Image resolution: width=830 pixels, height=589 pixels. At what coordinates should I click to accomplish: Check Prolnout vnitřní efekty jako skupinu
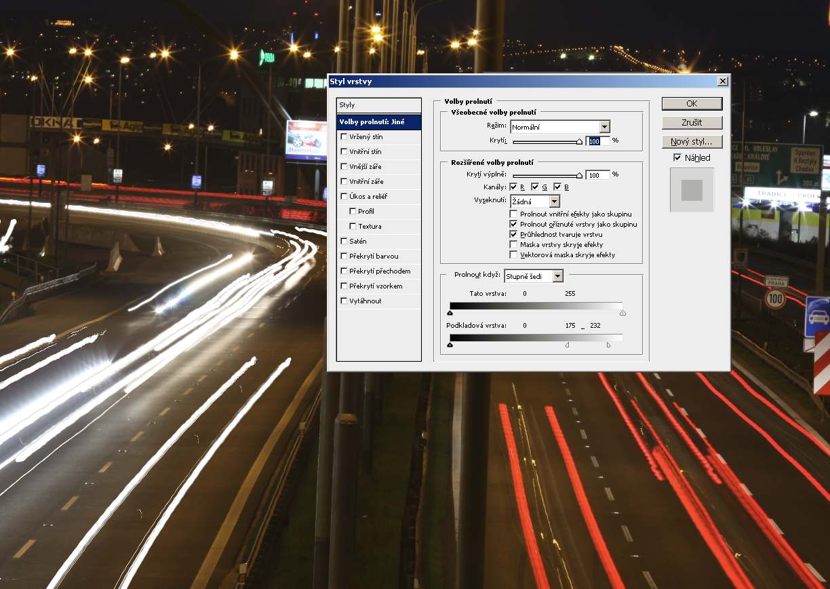[513, 214]
